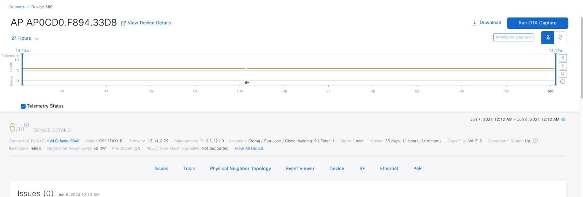This screenshot has height=197, width=583.
Task: Click the red event marker on timeline
Action: coord(246,83)
